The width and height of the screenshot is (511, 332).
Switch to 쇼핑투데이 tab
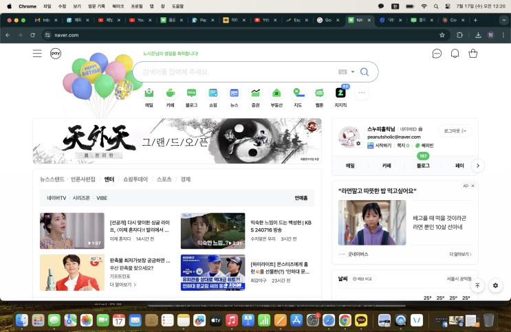pos(135,179)
